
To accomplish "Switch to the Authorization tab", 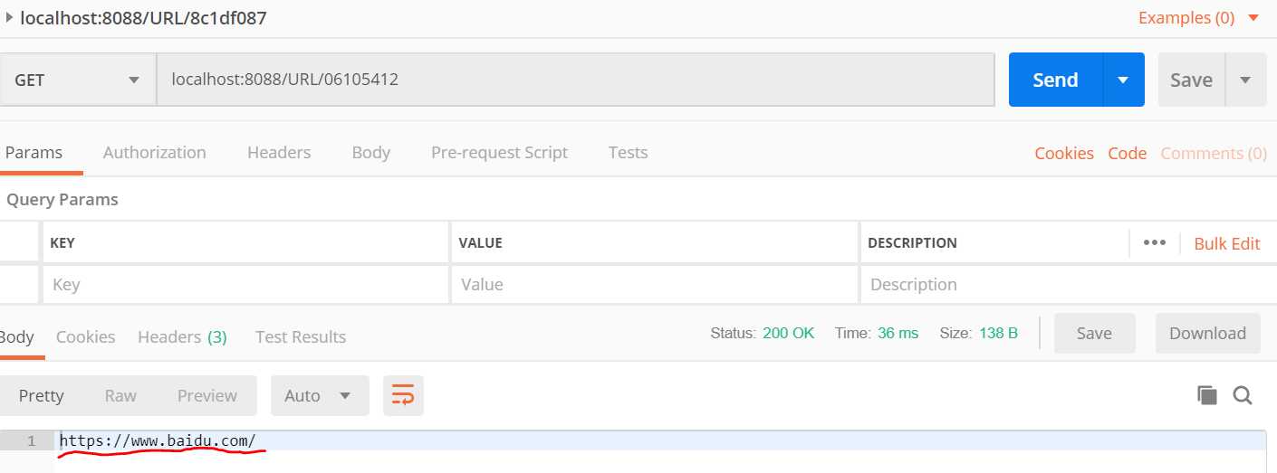I will 154,152.
